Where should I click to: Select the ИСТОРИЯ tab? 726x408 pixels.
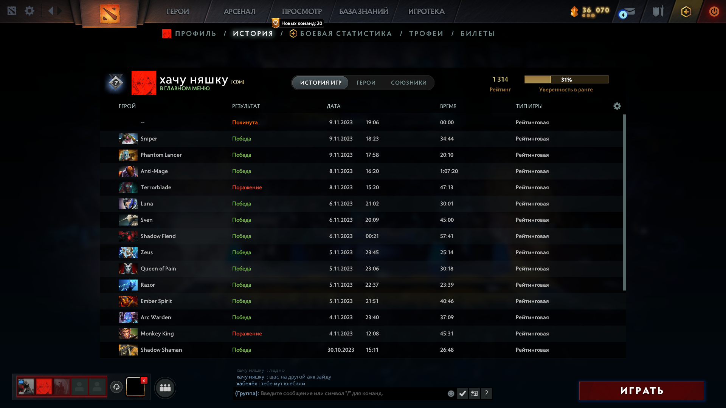tap(253, 34)
